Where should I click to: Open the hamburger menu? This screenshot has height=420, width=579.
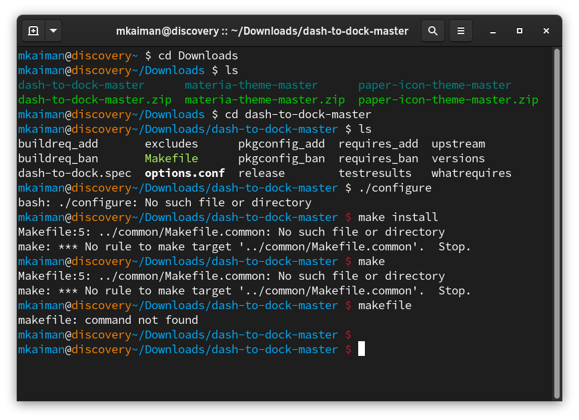pyautogui.click(x=461, y=31)
